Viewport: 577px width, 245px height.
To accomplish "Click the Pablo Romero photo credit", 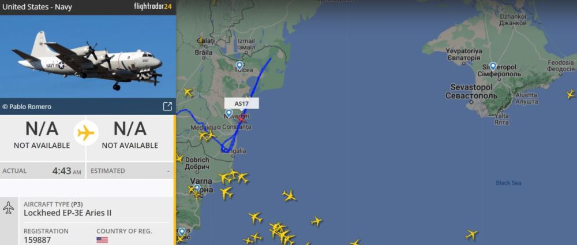I will tap(27, 106).
